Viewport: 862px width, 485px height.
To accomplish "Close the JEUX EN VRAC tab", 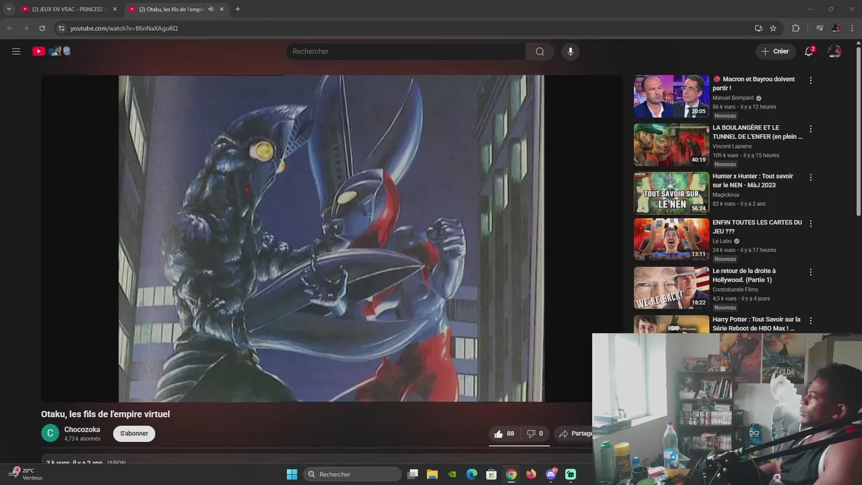I will [x=115, y=9].
